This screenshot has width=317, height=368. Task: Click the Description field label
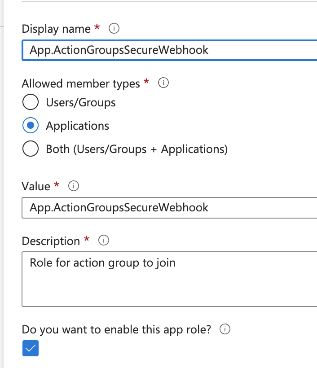pyautogui.click(x=51, y=241)
